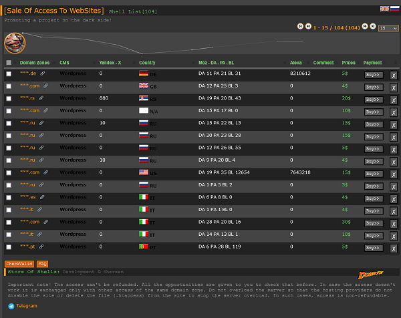Click the CheckValid button

(19, 264)
